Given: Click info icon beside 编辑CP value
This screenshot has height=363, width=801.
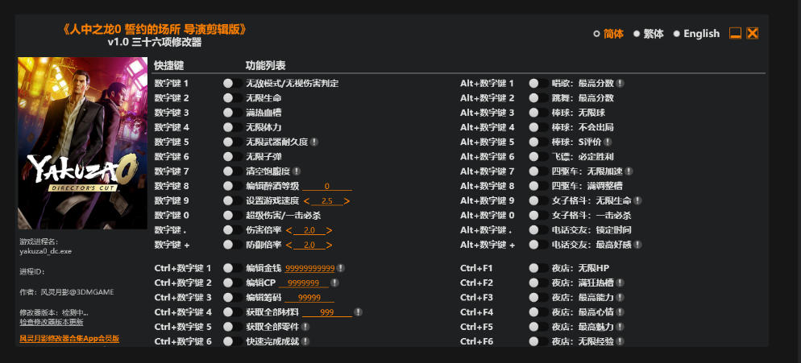Looking at the screenshot, I should [x=334, y=283].
